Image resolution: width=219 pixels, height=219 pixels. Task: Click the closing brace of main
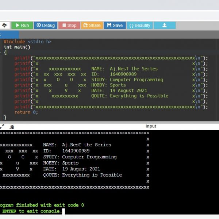[x=5, y=118]
